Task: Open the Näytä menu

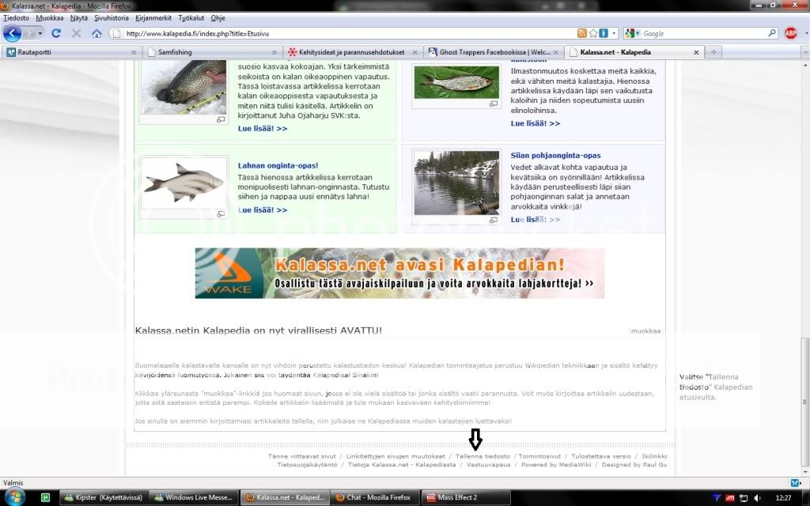Action: coord(79,17)
